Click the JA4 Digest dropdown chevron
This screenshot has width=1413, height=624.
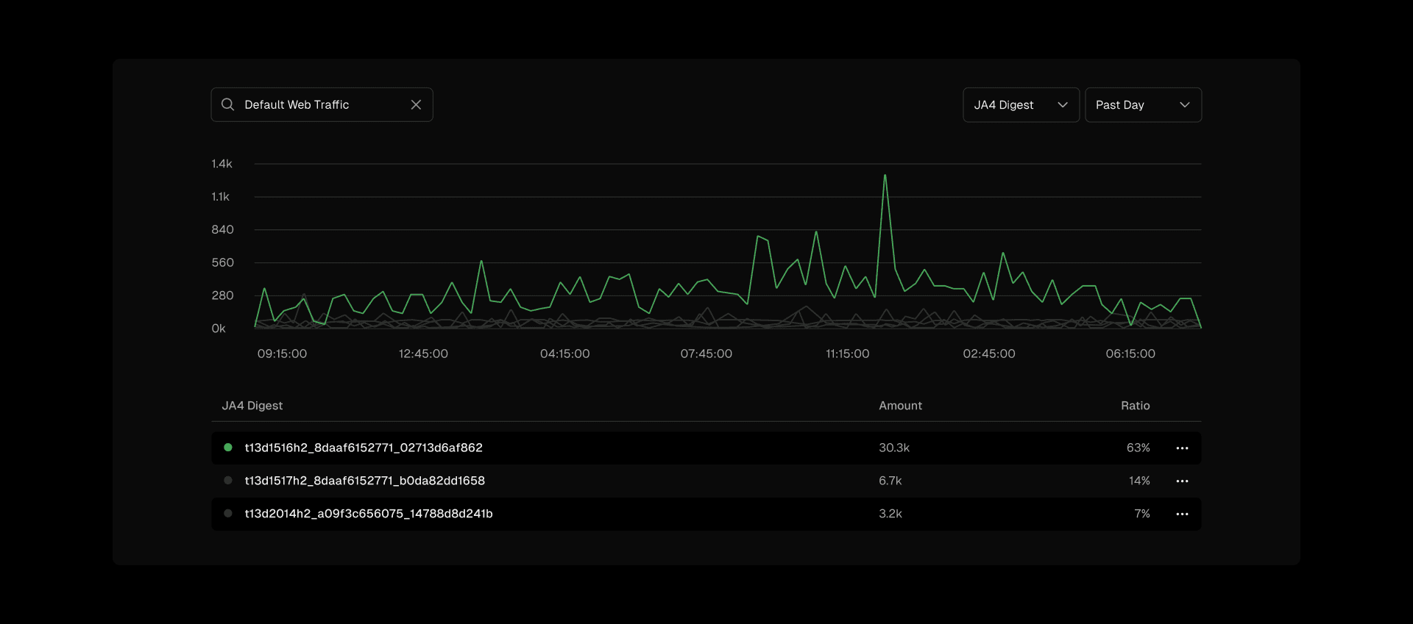pos(1062,105)
